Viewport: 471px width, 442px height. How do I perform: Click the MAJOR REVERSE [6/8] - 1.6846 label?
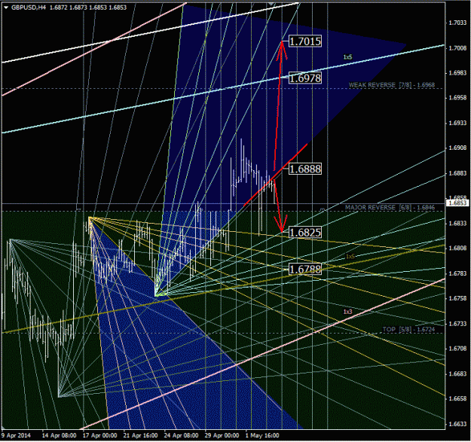tap(390, 207)
